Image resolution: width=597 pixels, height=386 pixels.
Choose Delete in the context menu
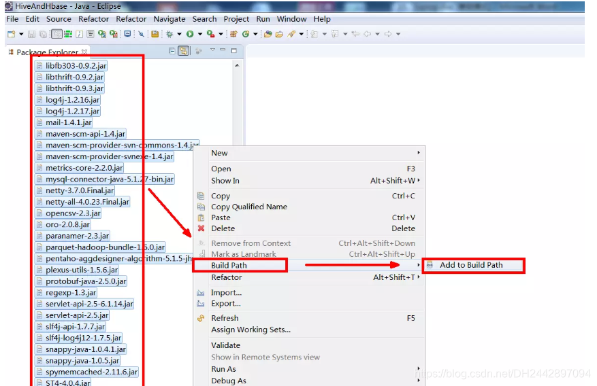coord(309,228)
